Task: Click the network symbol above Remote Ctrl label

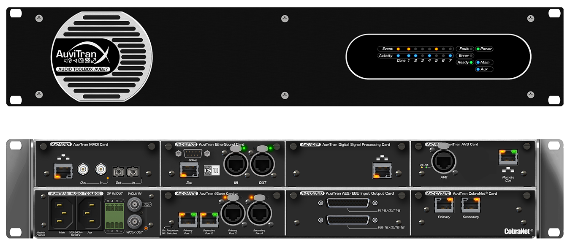Action: coord(508,169)
